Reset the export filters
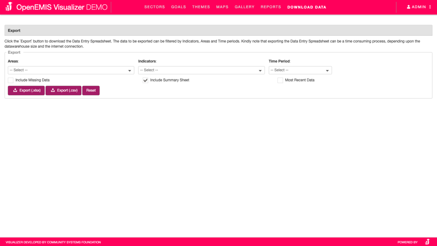The width and height of the screenshot is (437, 246). click(x=91, y=90)
